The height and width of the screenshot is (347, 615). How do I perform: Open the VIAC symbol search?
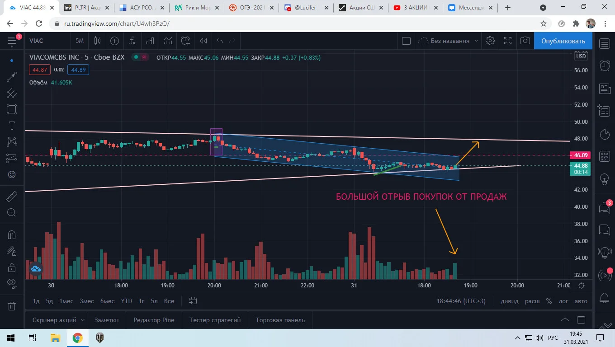(x=36, y=41)
